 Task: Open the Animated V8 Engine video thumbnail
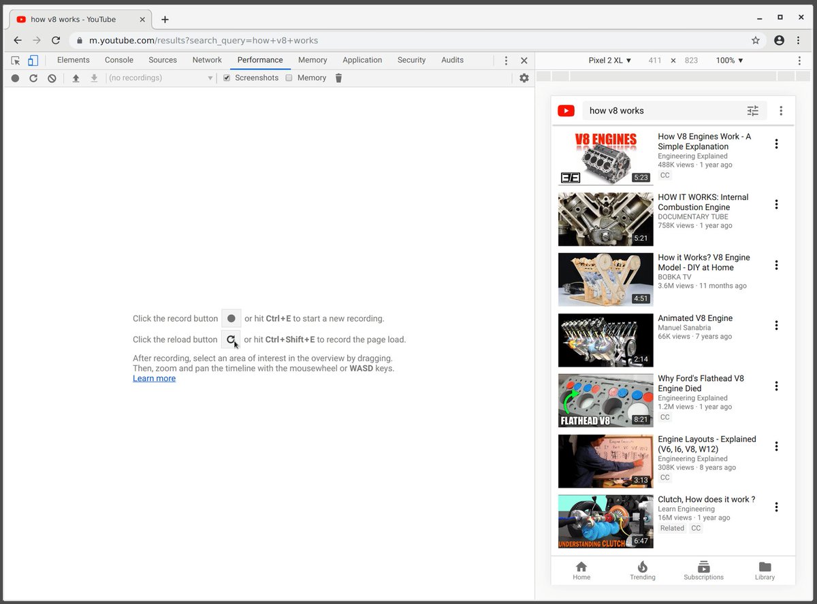coord(605,340)
